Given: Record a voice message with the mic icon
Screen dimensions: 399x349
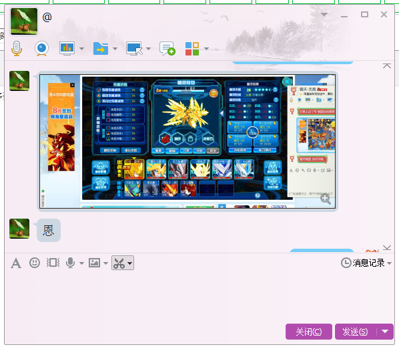Looking at the screenshot, I should [x=70, y=263].
